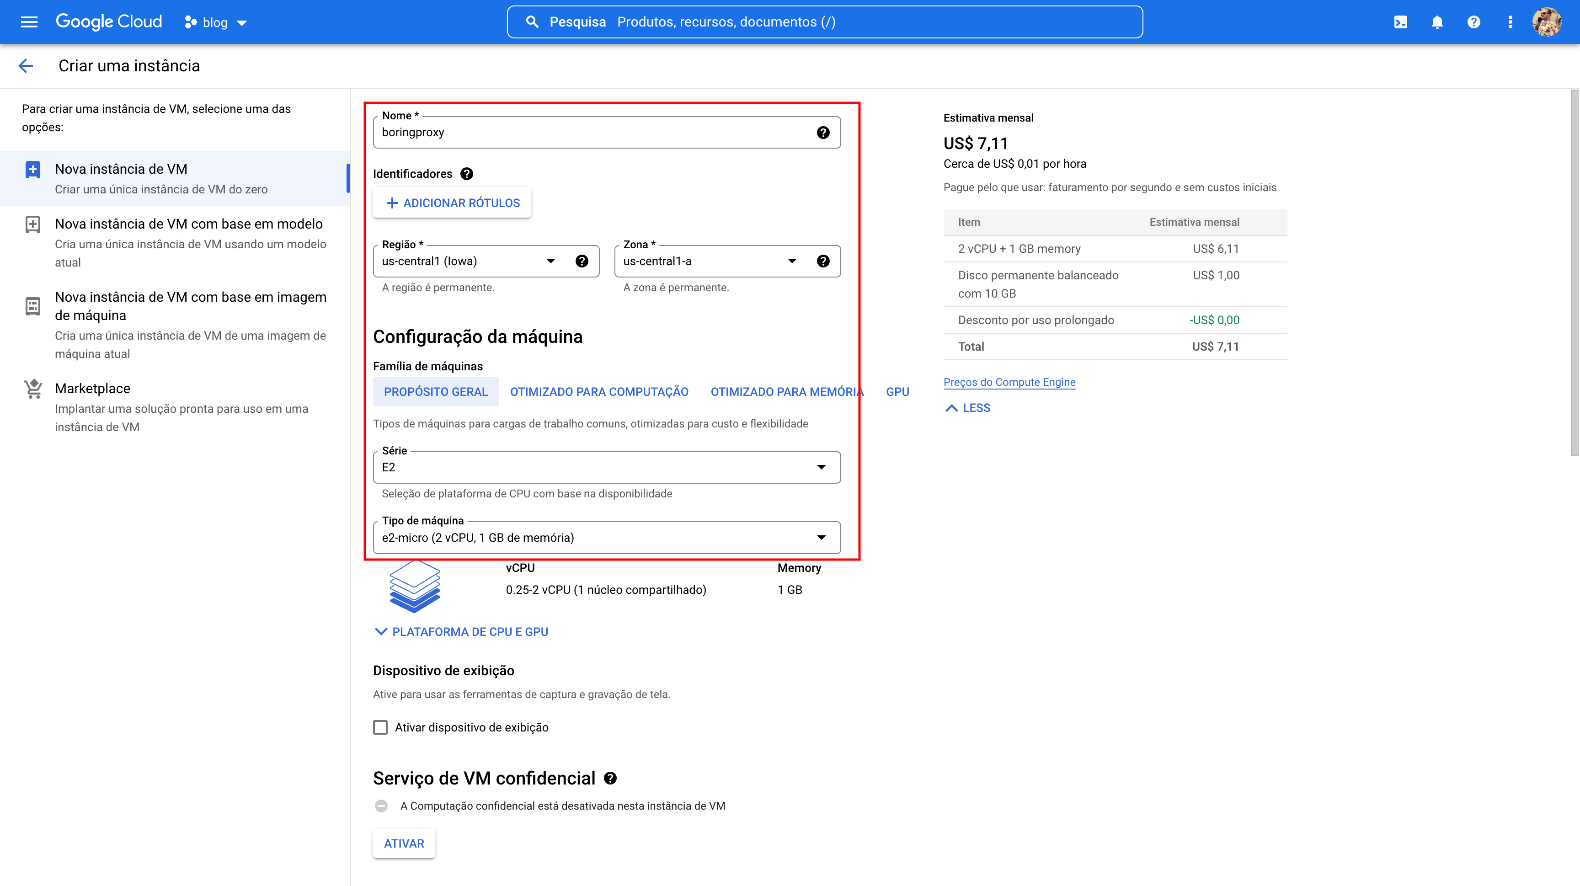The height and width of the screenshot is (886, 1580).
Task: Select Nova instância de VM option
Action: pyautogui.click(x=175, y=178)
